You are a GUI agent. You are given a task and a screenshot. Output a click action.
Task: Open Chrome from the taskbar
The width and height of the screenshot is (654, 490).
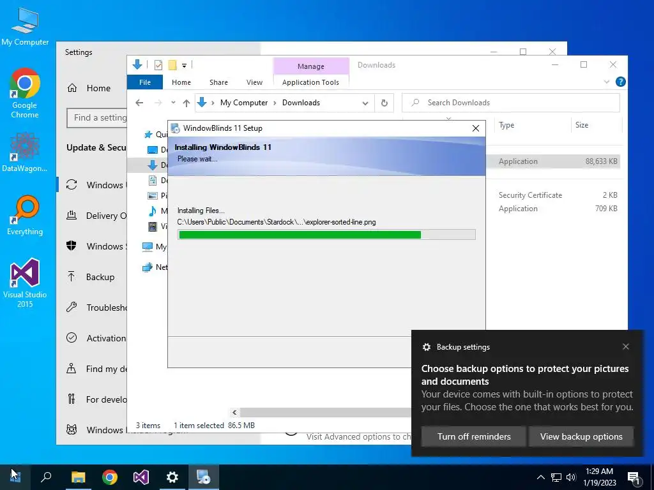point(110,477)
